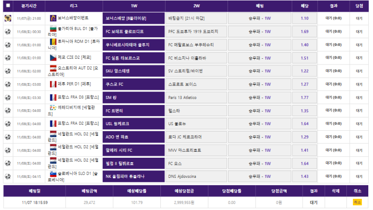Click the 1.77 odds value

coord(304,98)
